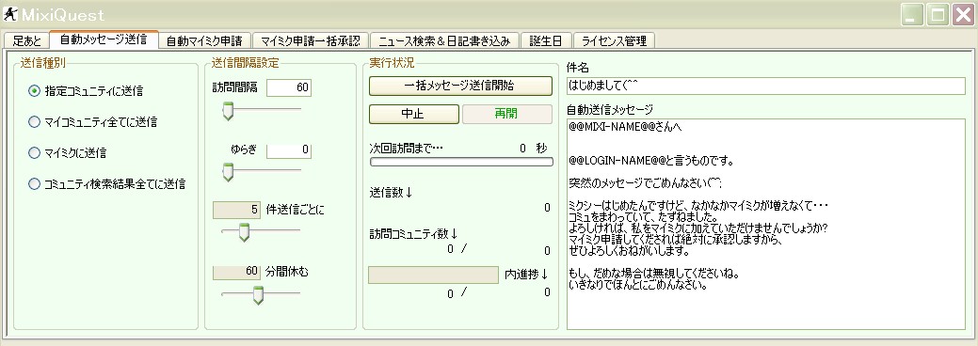Image resolution: width=978 pixels, height=346 pixels.
Task: Click the 分間休む slider handle
Action: pyautogui.click(x=257, y=294)
